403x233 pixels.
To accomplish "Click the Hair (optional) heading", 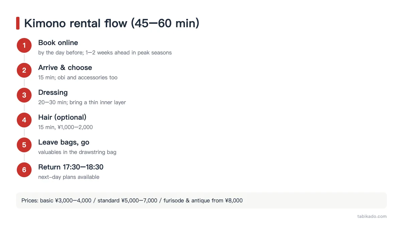I will [62, 117].
